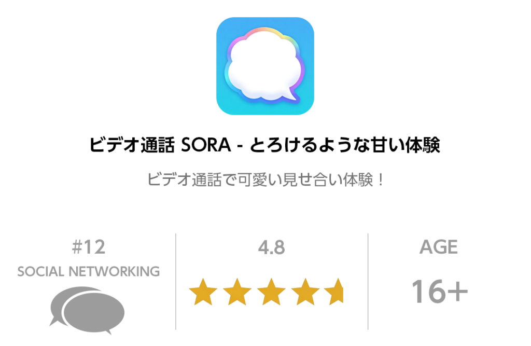Image resolution: width=531 pixels, height=346 pixels.
Task: Click the word SORA in the title
Action: pyautogui.click(x=206, y=145)
